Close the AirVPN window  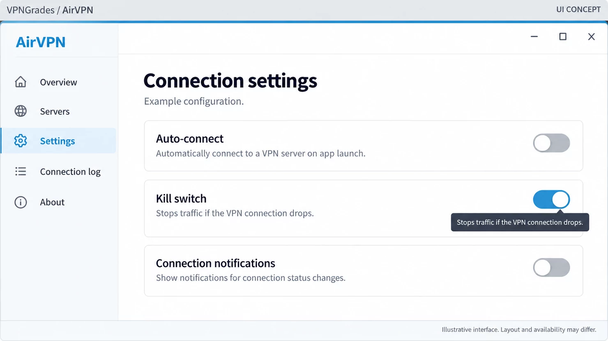tap(591, 36)
